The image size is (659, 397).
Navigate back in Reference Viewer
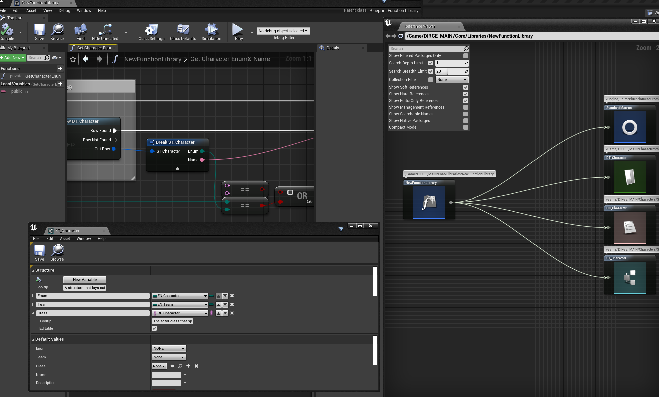coord(388,36)
